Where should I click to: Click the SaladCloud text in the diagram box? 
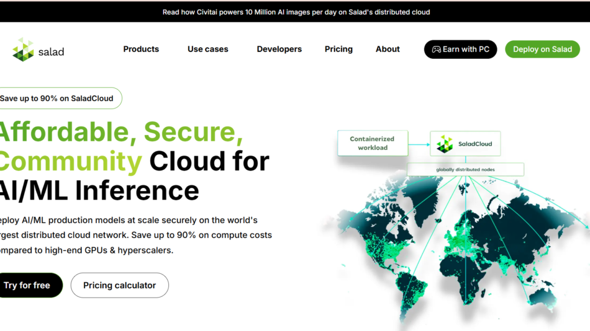click(475, 144)
